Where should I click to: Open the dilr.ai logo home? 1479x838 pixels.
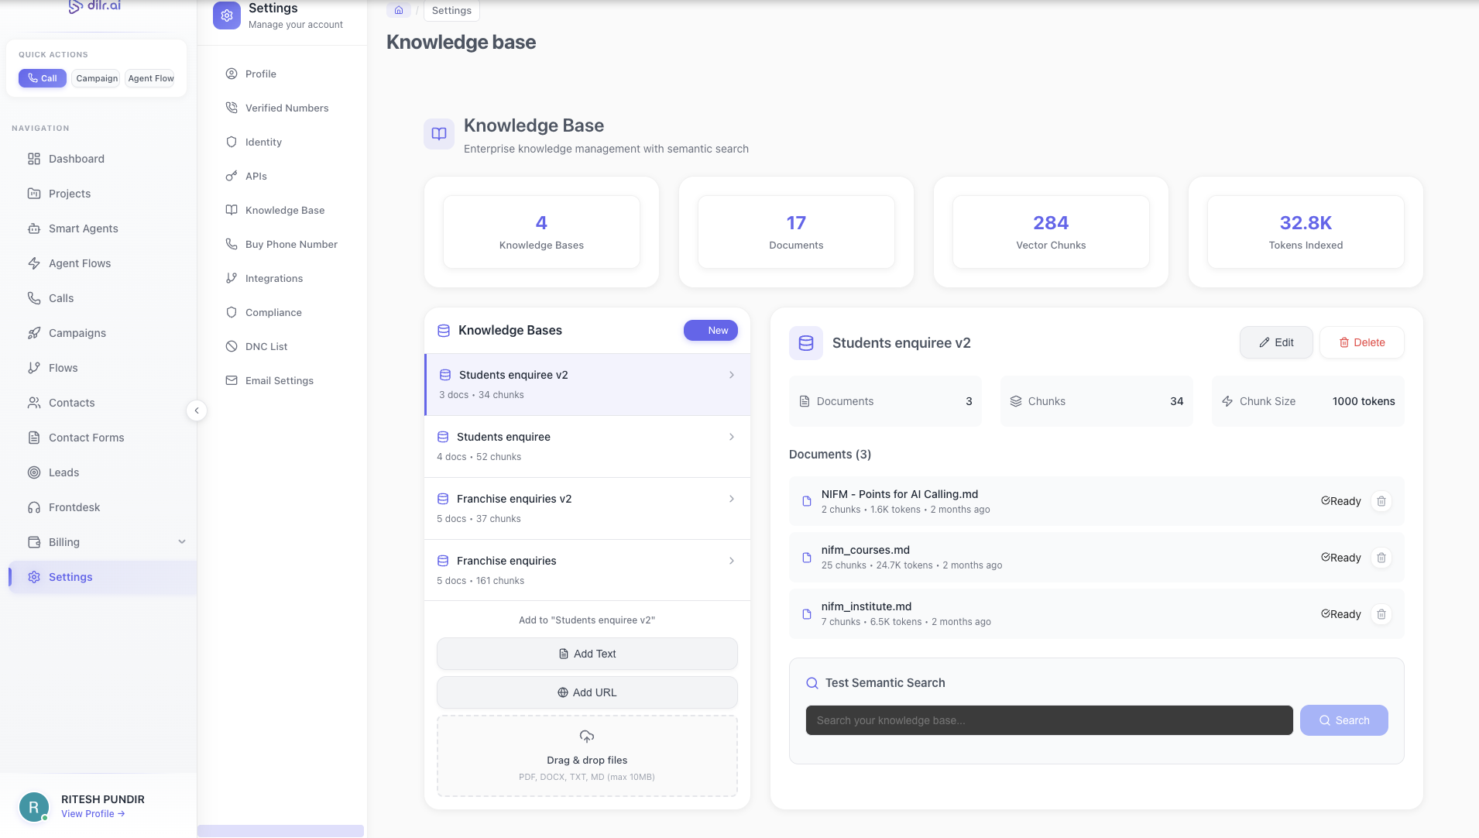94,6
